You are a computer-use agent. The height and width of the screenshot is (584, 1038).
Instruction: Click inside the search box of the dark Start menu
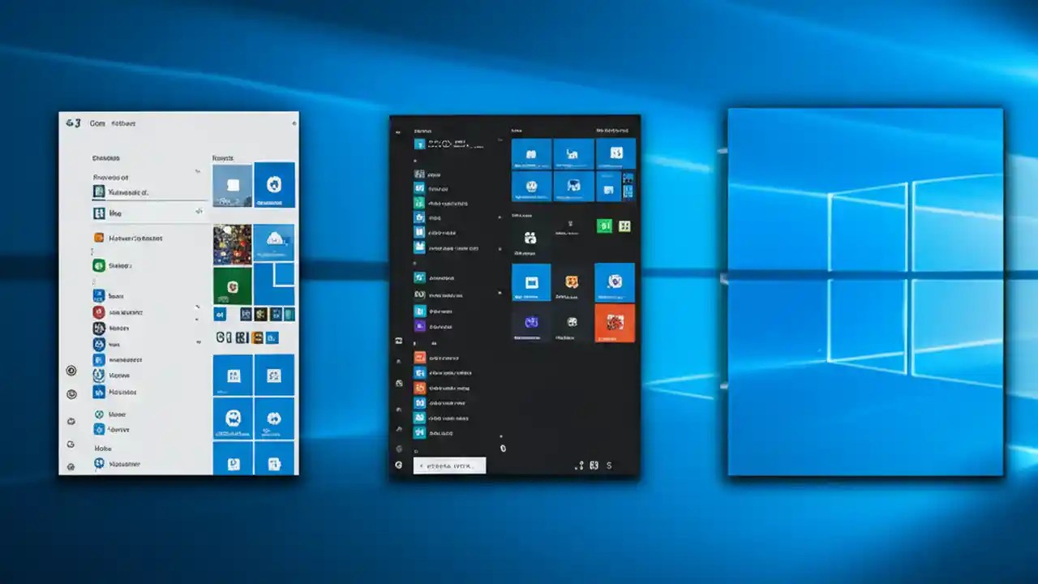click(448, 464)
